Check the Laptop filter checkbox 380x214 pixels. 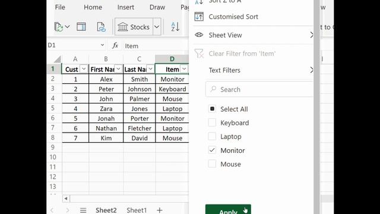coord(212,136)
